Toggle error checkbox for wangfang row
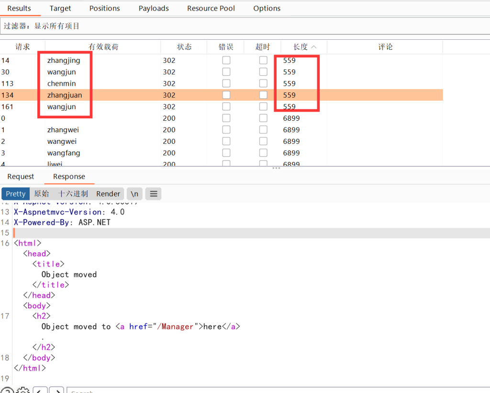The height and width of the screenshot is (393, 490). [226, 153]
